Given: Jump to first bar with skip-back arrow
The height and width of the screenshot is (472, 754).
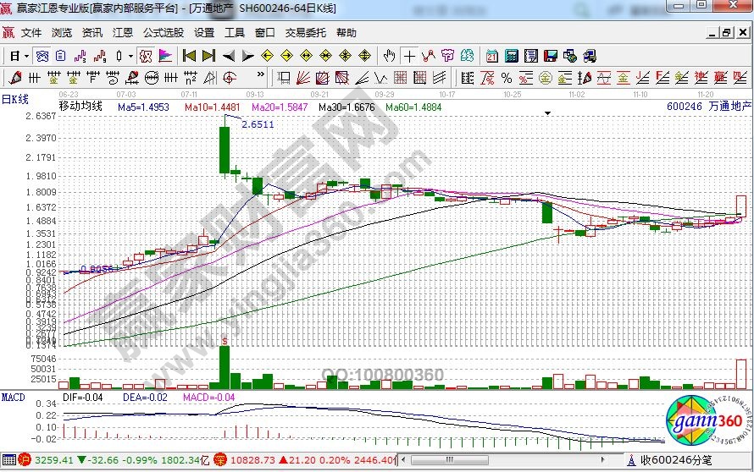Looking at the screenshot, I should (189, 56).
